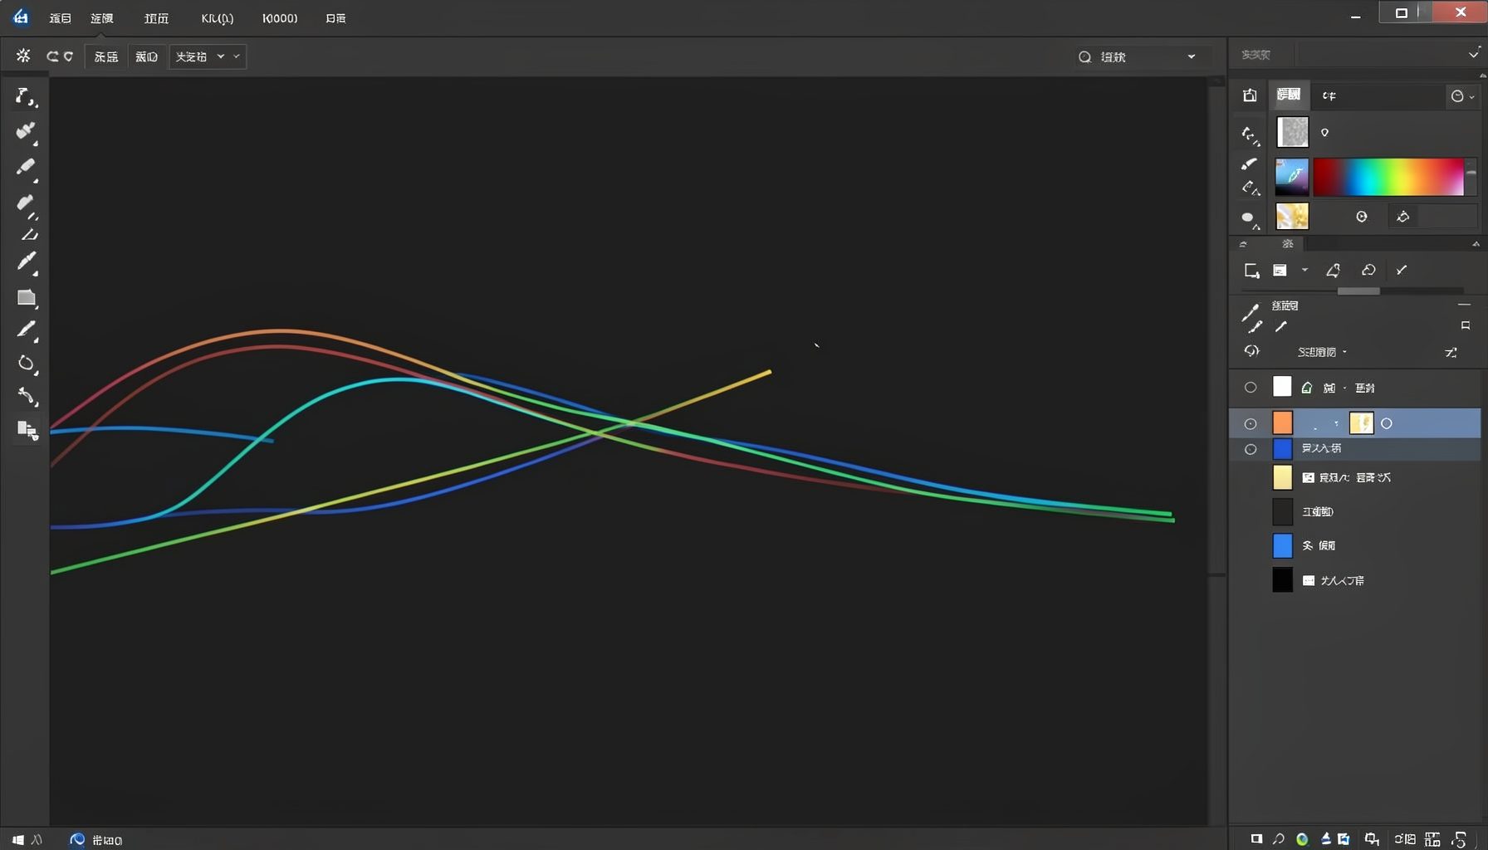Screen dimensions: 1488x850
Task: Click the checkmark icon in the right panel toolbar
Action: pyautogui.click(x=1402, y=270)
